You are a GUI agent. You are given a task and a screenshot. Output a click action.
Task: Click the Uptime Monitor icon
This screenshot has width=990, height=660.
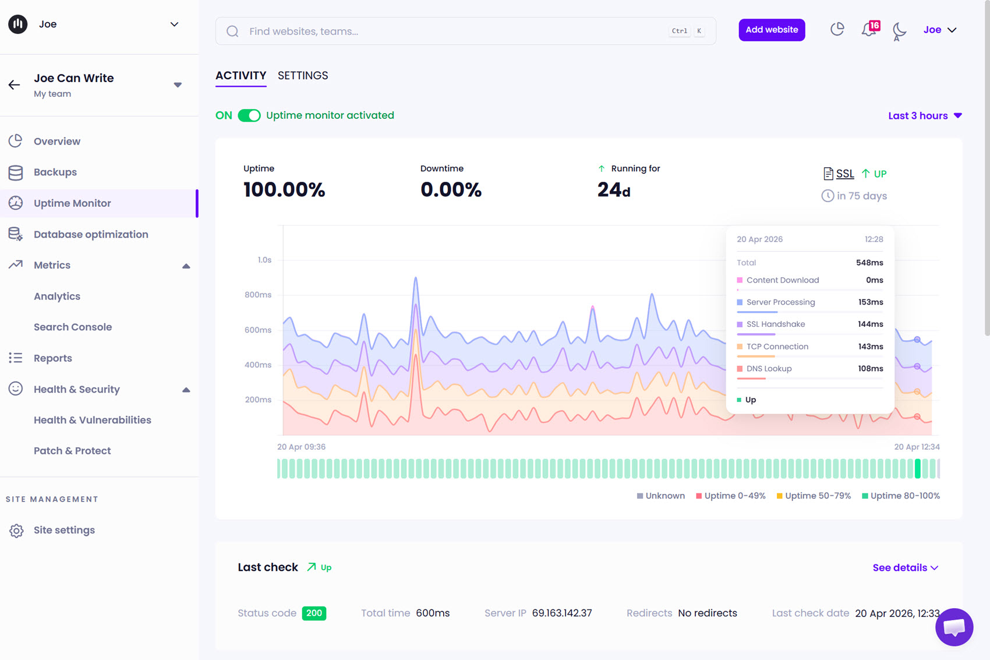(16, 203)
